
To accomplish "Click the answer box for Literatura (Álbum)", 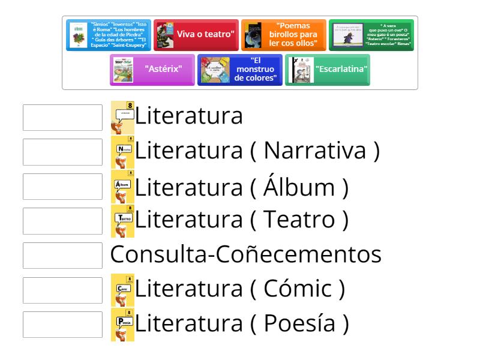I will 63,187.
